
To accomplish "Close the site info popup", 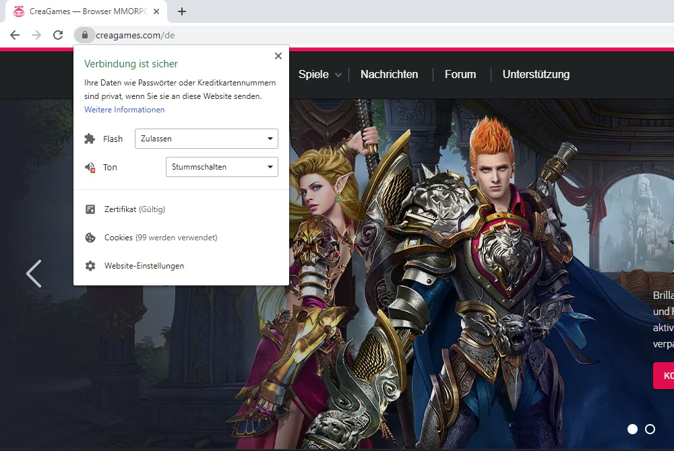I will tap(278, 56).
